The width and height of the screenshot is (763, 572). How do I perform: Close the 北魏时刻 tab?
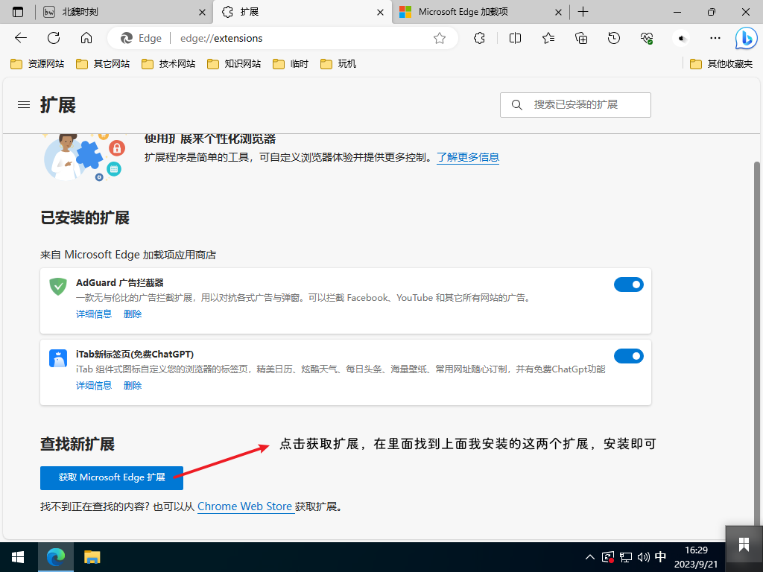(x=202, y=12)
